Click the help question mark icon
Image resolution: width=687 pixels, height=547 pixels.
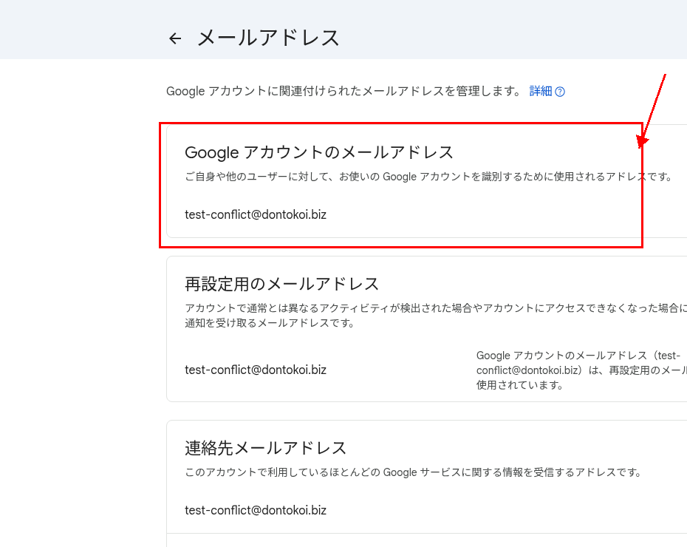click(x=560, y=92)
